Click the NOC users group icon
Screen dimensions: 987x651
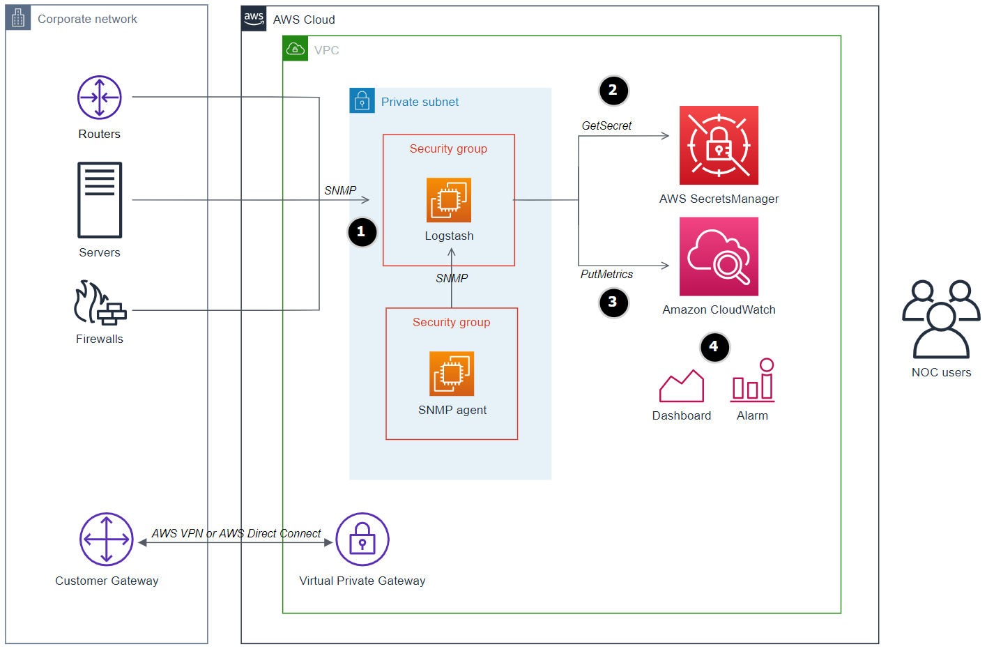(x=941, y=321)
